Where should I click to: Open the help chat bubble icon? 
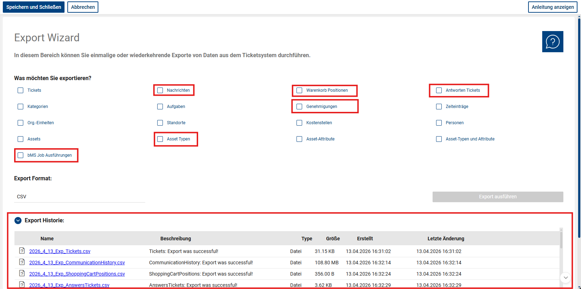point(552,42)
